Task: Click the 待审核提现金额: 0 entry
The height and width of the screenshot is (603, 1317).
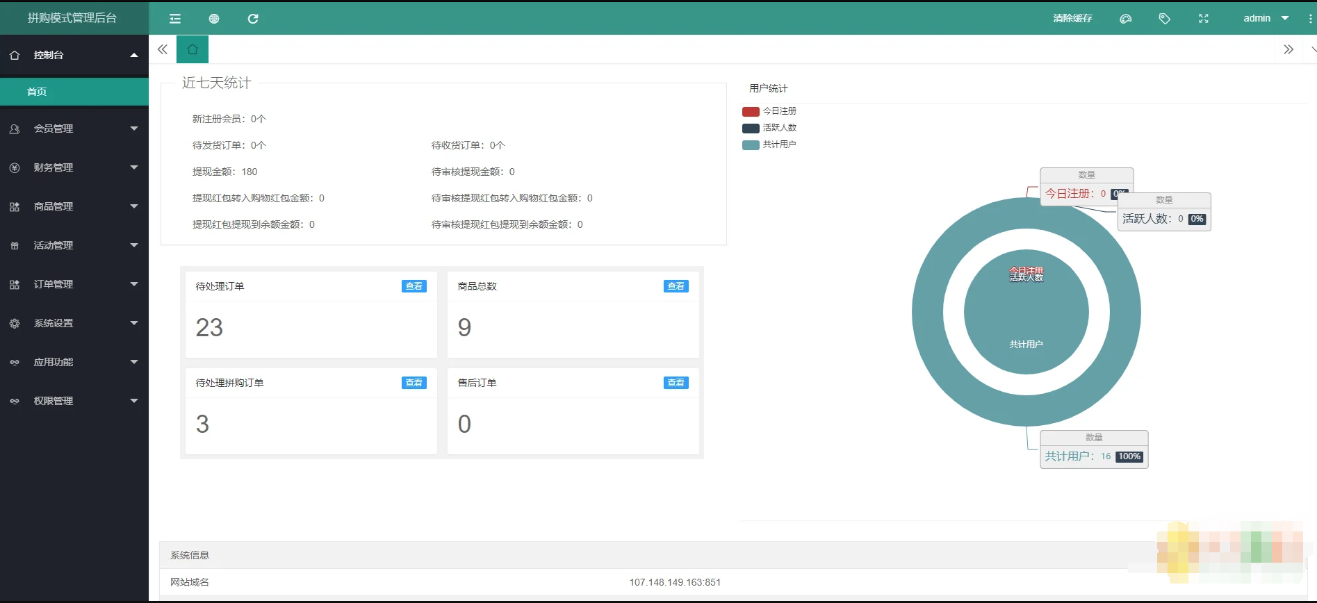Action: pos(473,172)
